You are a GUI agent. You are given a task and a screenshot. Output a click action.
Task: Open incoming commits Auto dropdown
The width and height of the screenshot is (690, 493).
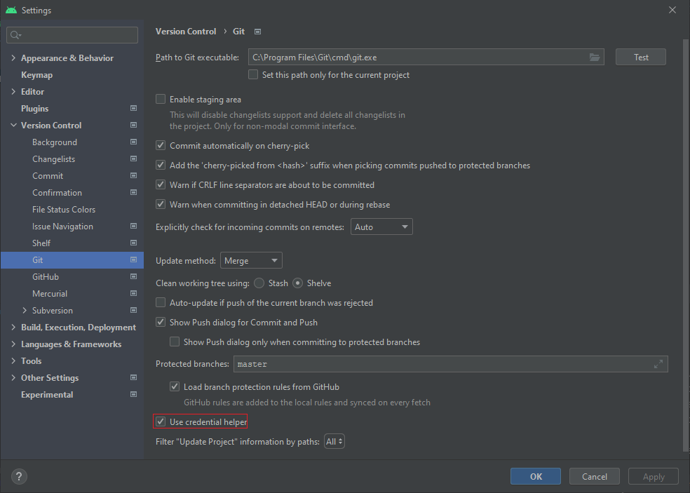381,227
